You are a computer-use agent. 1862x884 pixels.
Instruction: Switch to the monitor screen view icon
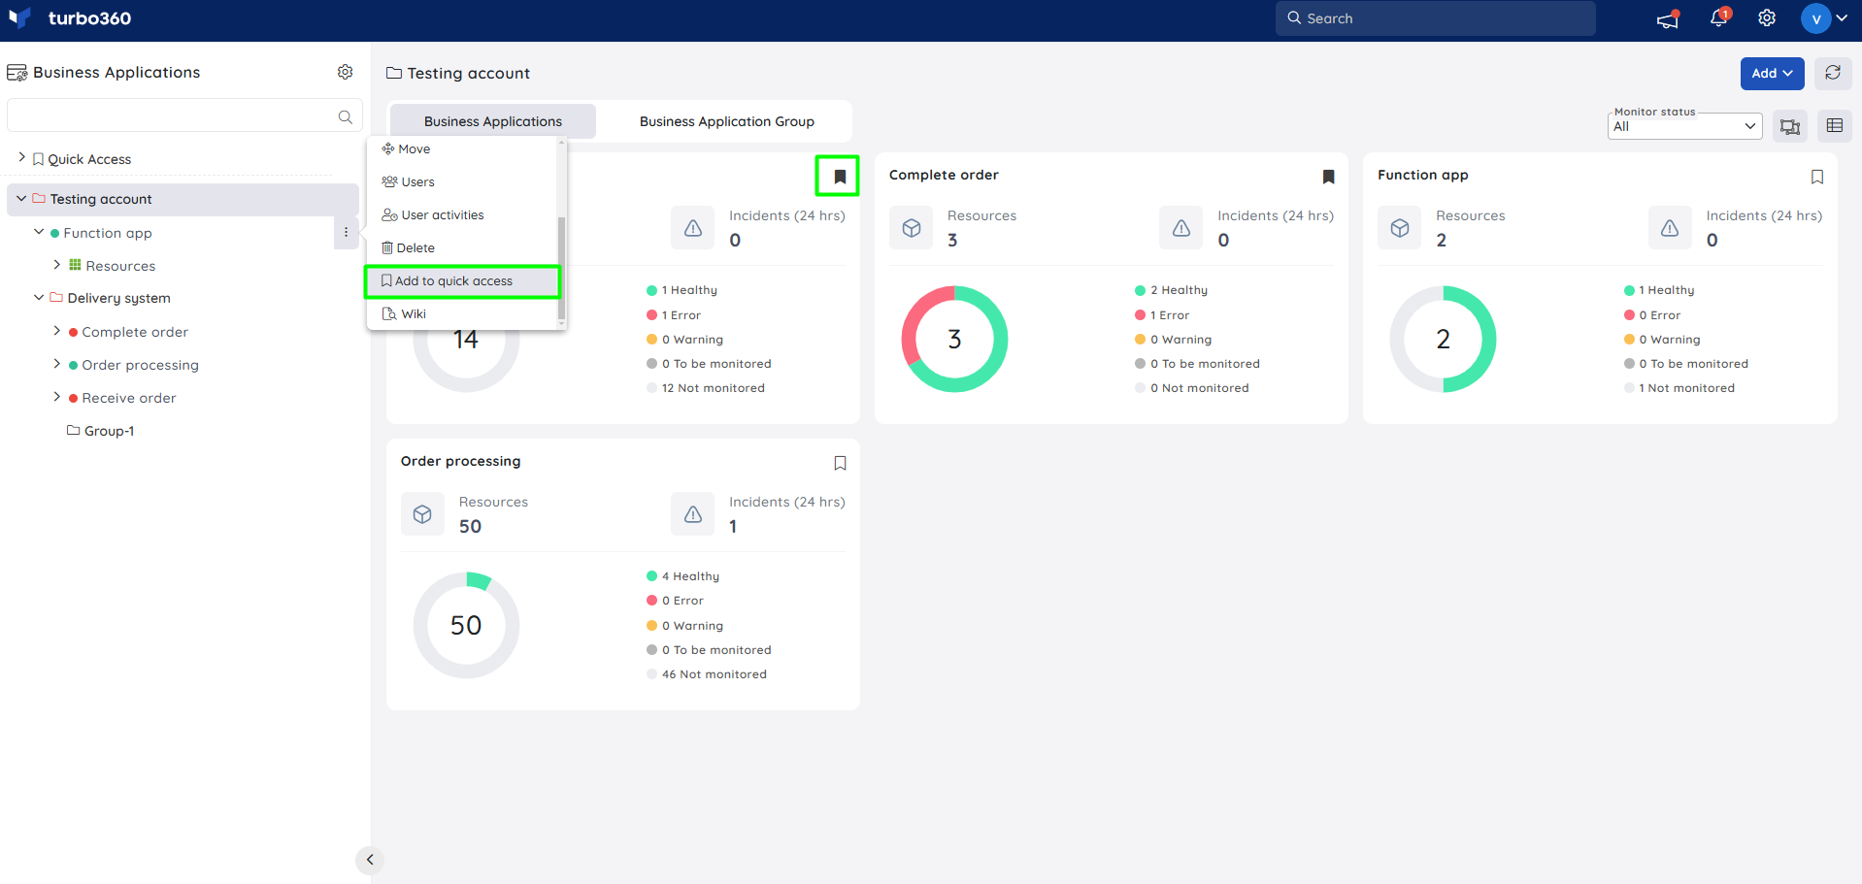tap(1790, 126)
